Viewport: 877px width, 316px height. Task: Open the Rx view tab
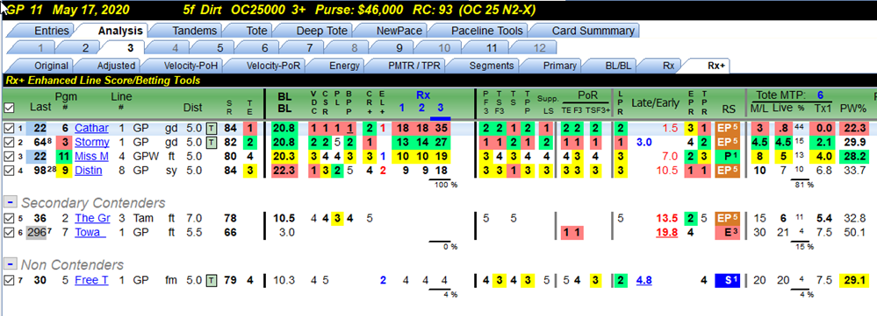[668, 65]
